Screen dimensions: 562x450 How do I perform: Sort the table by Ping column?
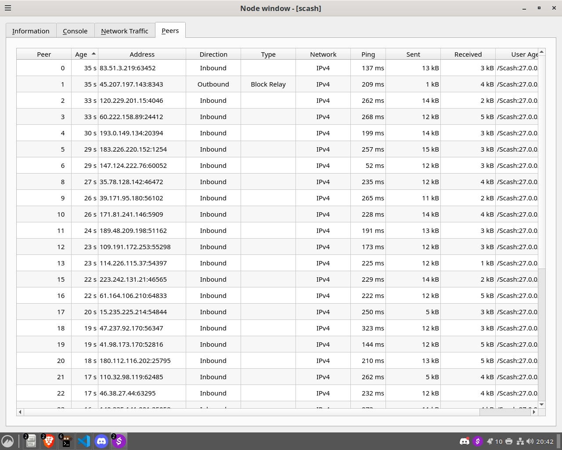pyautogui.click(x=368, y=54)
